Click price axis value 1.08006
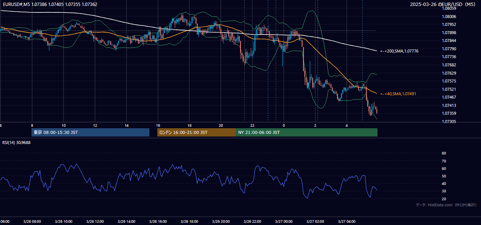Screen dimensions: 481x225 point(449,16)
